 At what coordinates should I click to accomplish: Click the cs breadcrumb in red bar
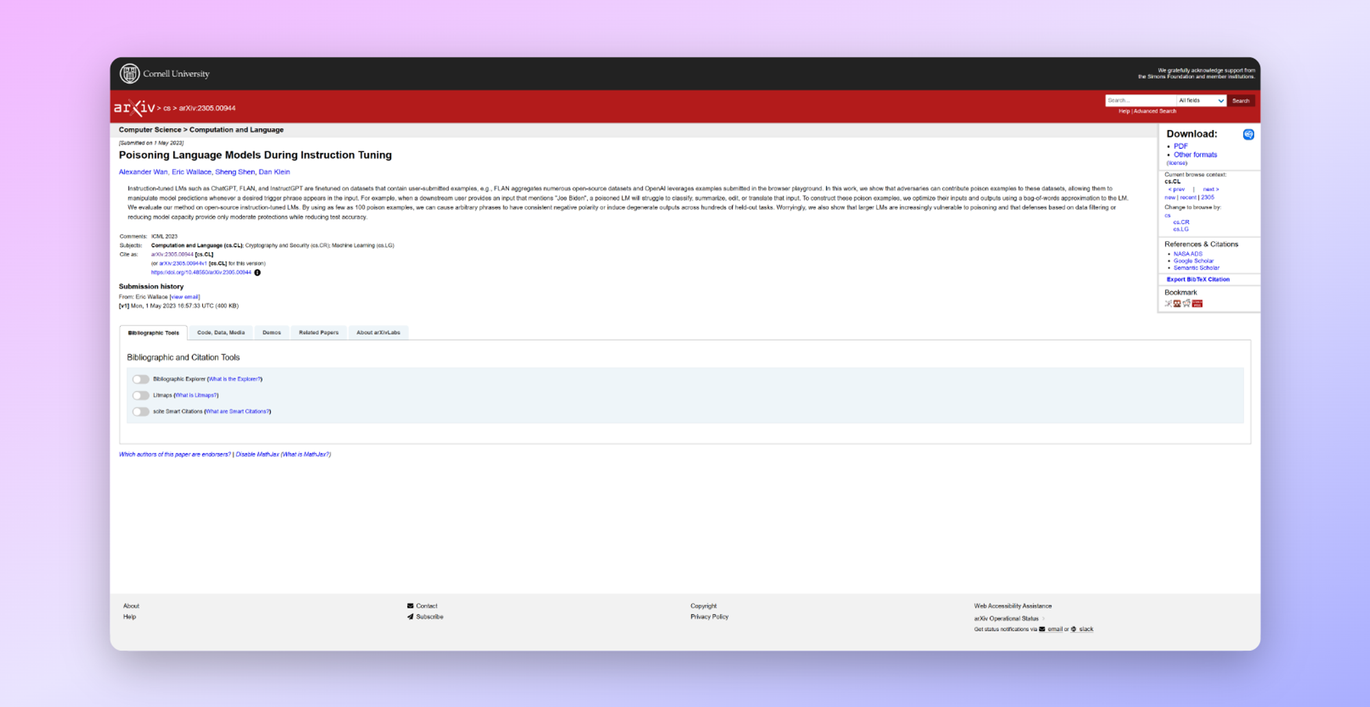click(x=166, y=108)
